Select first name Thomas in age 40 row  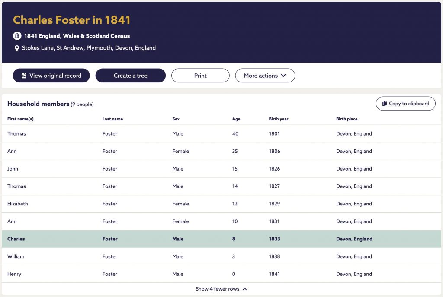click(x=16, y=133)
